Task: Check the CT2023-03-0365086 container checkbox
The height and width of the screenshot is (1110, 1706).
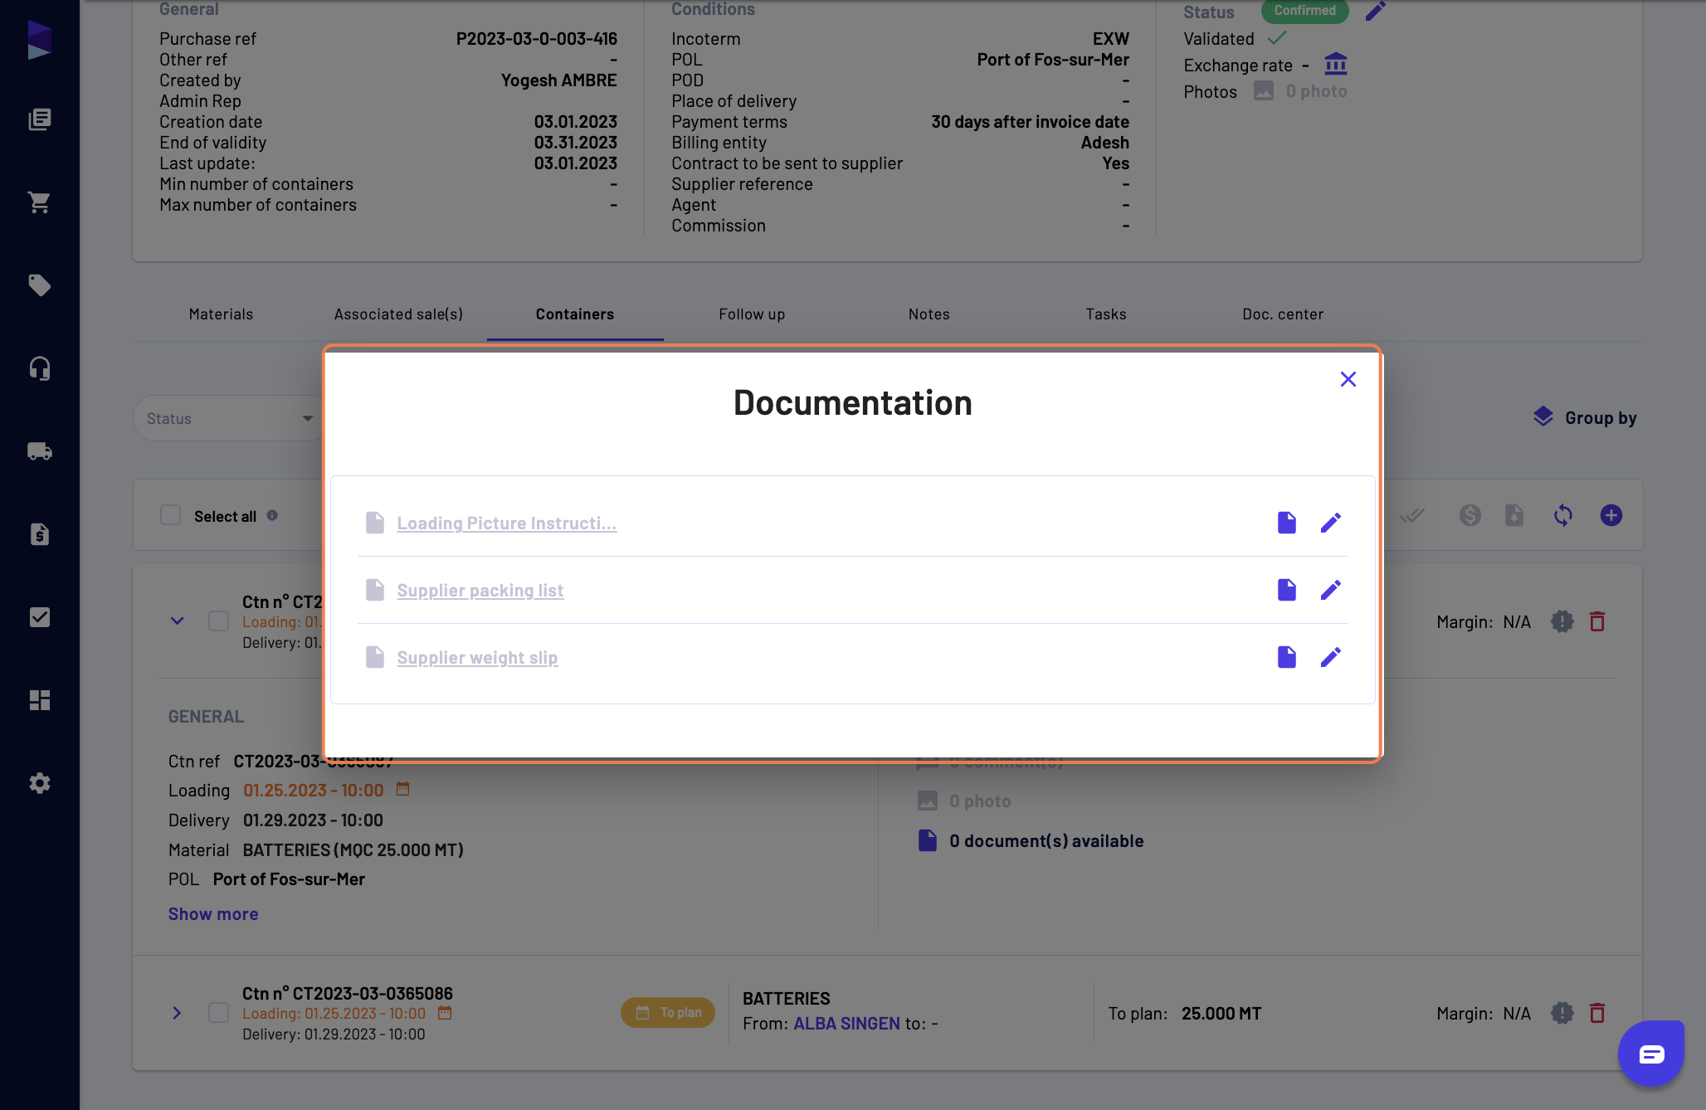Action: pos(218,1013)
